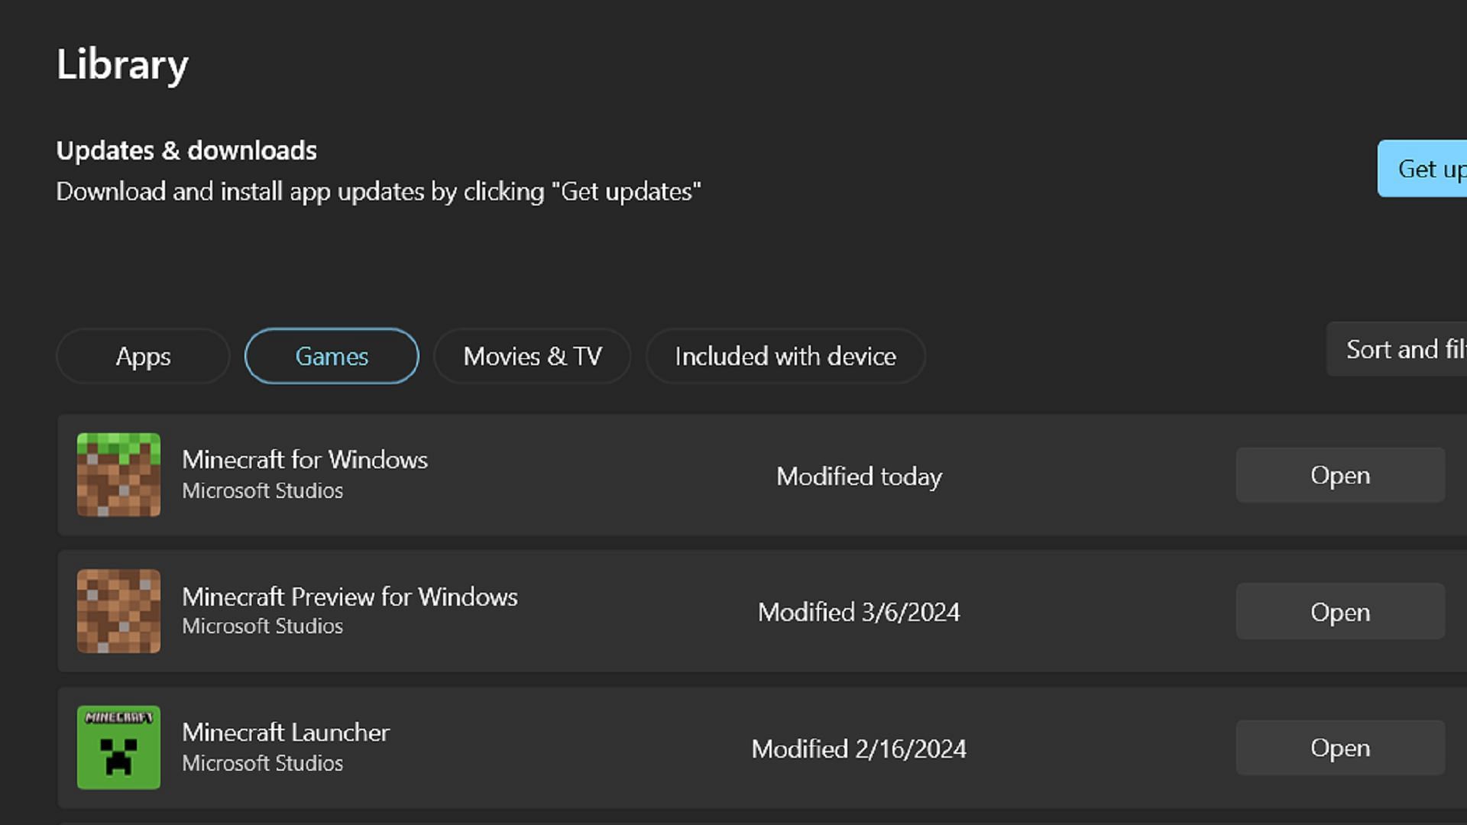Select the Games filter tab
1467x825 pixels.
(x=331, y=354)
